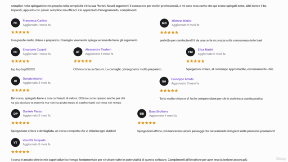Click Emanuele Cozzoli's review text 'top top top'
The height and width of the screenshot is (162, 288).
(23, 69)
